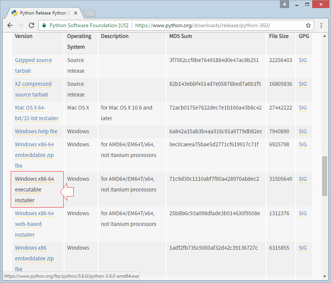Viewport: 331px width, 283px height.
Task: Download the Windows help file
Action: [36, 131]
